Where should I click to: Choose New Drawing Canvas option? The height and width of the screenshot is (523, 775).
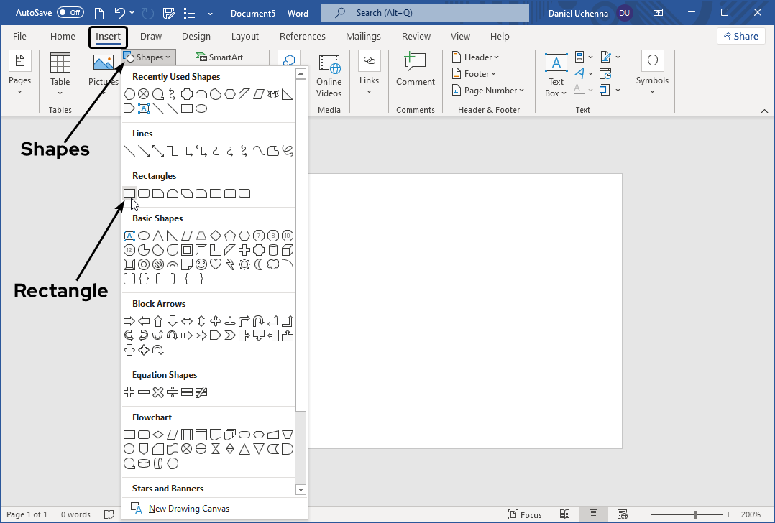188,509
